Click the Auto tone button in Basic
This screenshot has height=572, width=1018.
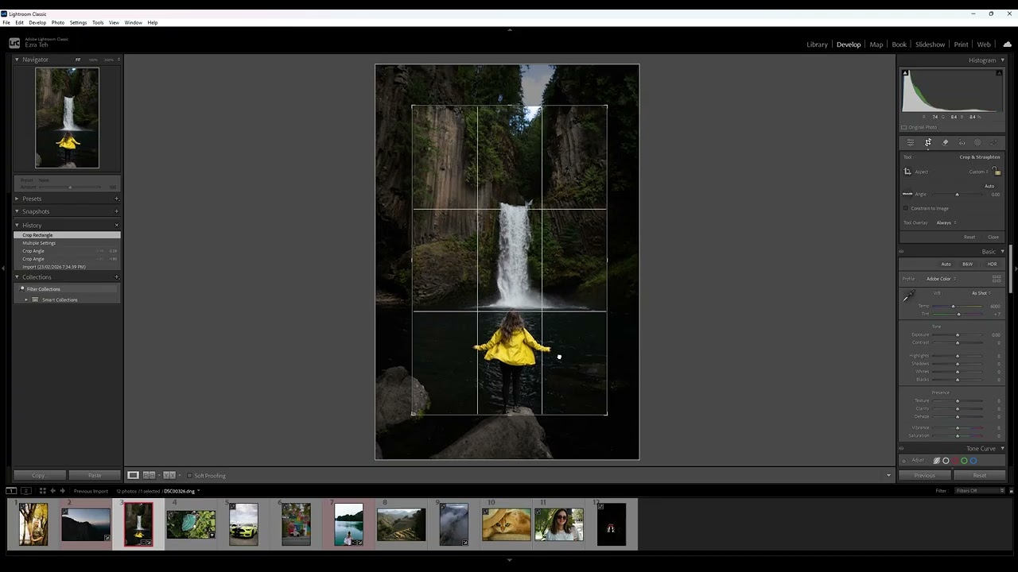pyautogui.click(x=946, y=264)
